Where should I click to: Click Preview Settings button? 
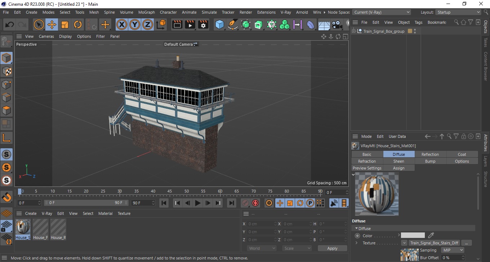pos(367,168)
